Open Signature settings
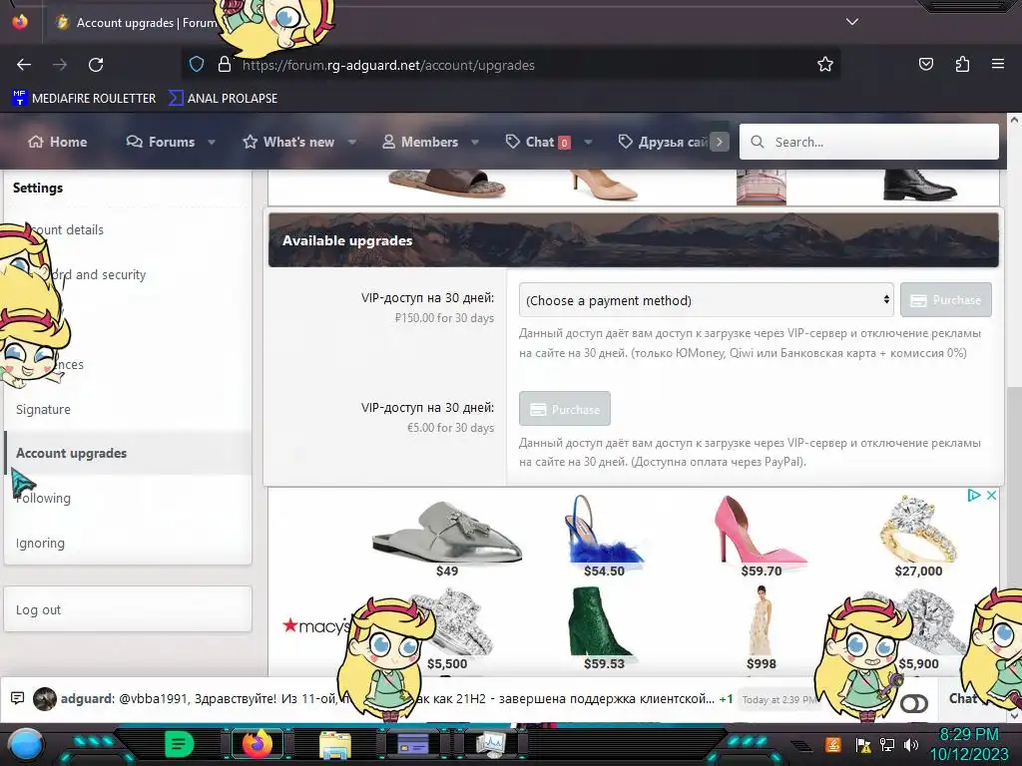This screenshot has width=1022, height=766. [x=43, y=410]
